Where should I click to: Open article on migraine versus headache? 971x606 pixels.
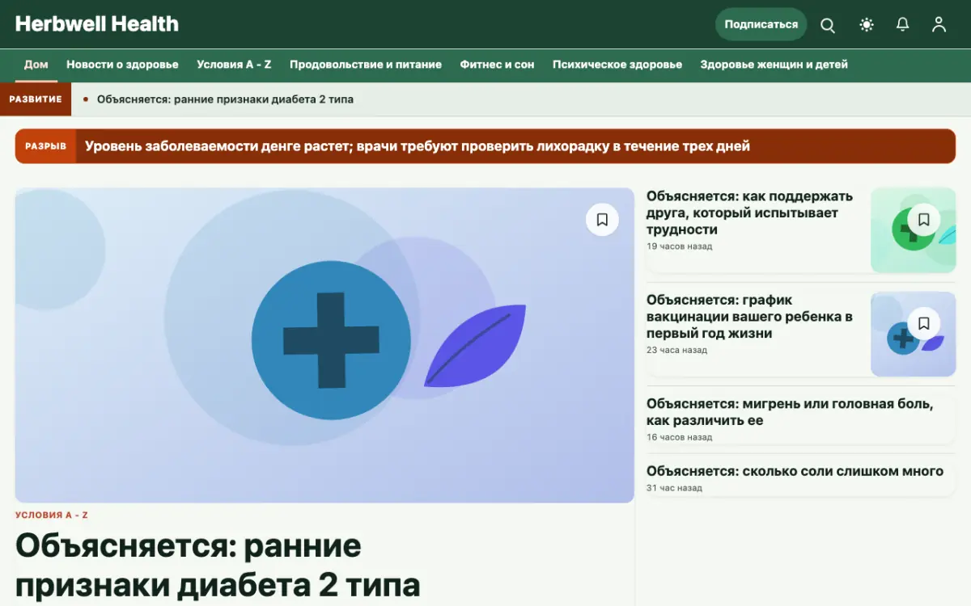coord(790,412)
